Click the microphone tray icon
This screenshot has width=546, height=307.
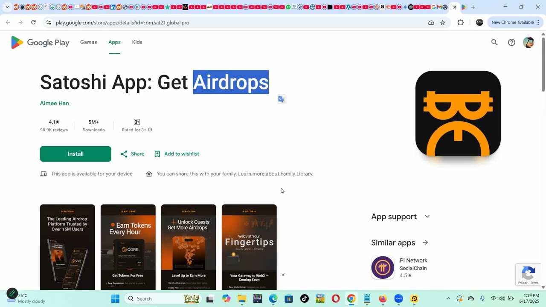pos(482,298)
